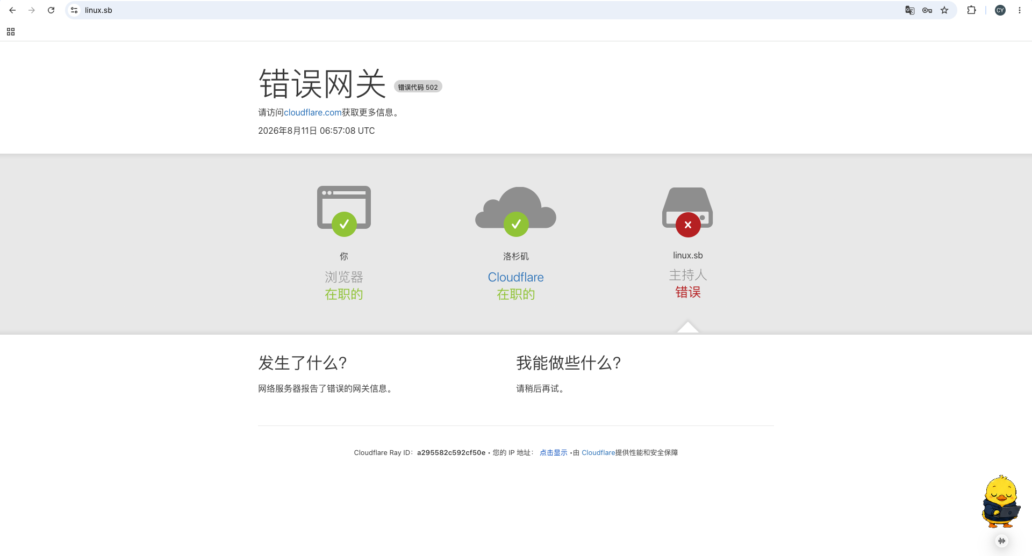The height and width of the screenshot is (556, 1032).
Task: Open the Extensions puzzle icon
Action: [971, 10]
